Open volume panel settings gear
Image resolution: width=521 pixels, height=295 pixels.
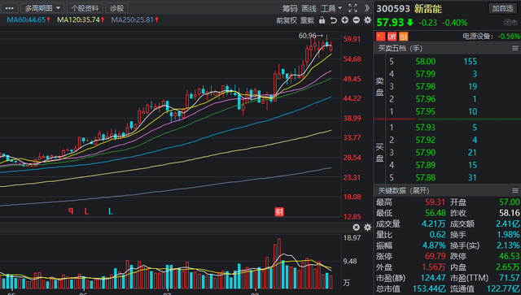367,228
